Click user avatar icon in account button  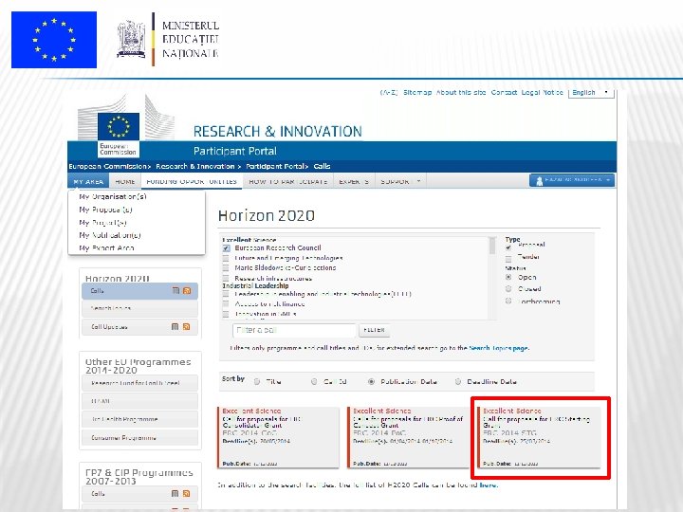point(539,181)
